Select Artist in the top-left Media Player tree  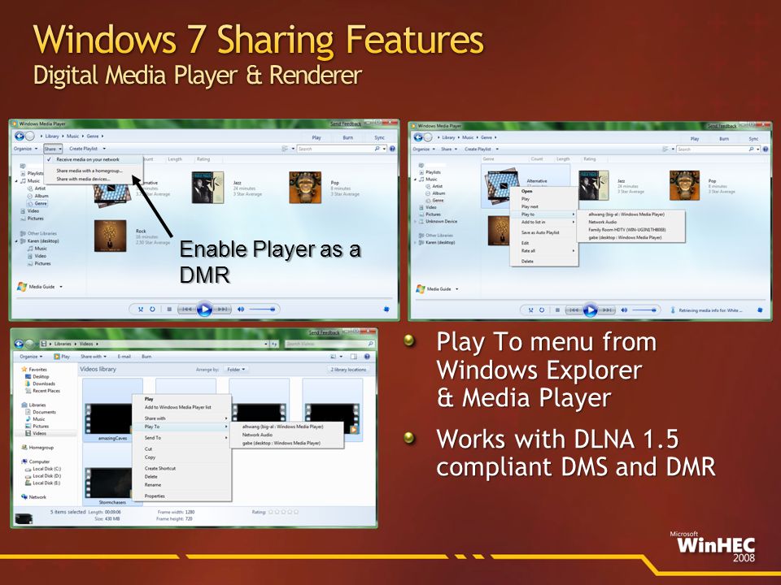pyautogui.click(x=40, y=188)
